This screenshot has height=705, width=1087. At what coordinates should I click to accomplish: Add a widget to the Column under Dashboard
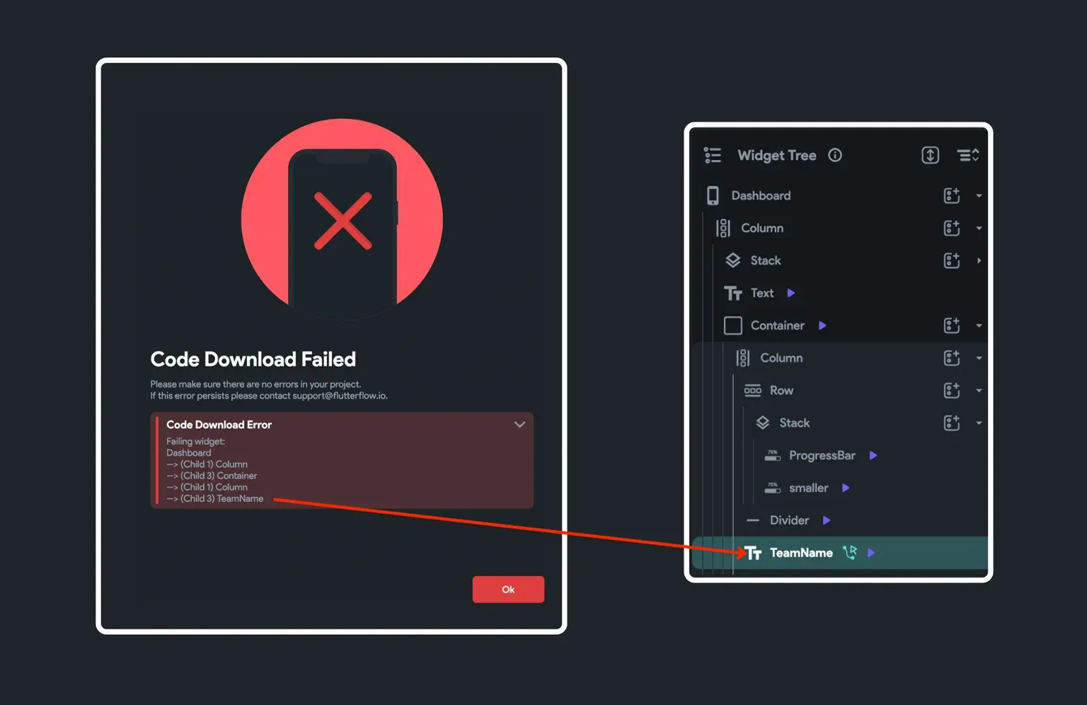[952, 228]
